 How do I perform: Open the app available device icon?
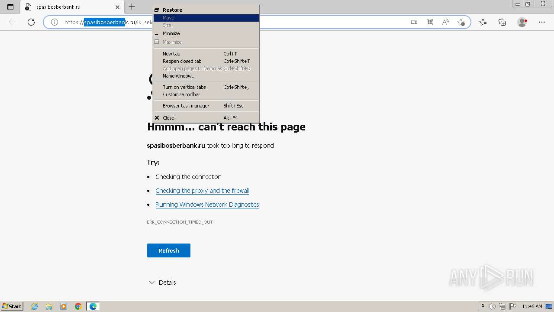(414, 22)
